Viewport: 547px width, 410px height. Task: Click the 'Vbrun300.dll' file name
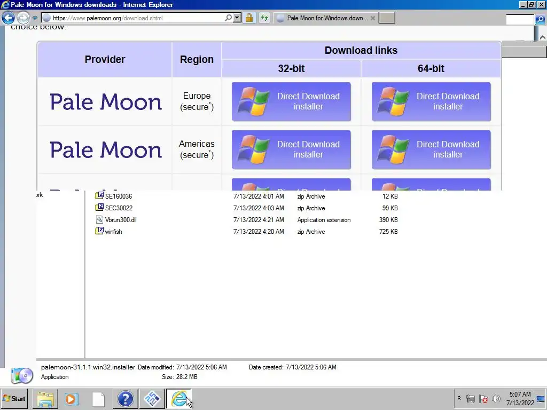pyautogui.click(x=121, y=220)
